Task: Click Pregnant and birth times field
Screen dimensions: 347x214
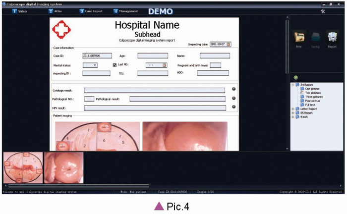Action: [x=215, y=65]
